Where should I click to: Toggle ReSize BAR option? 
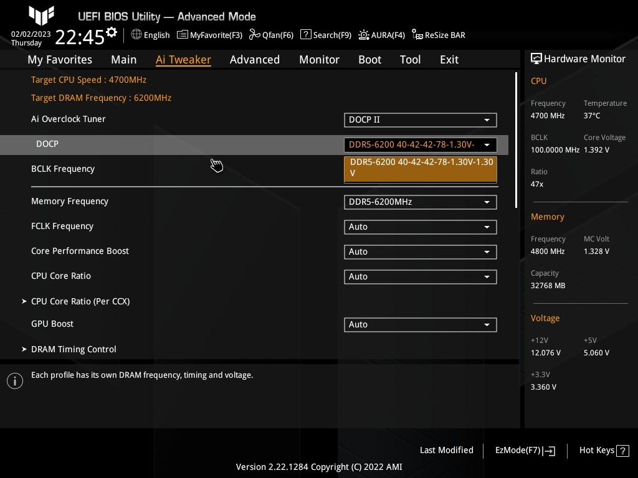(438, 35)
